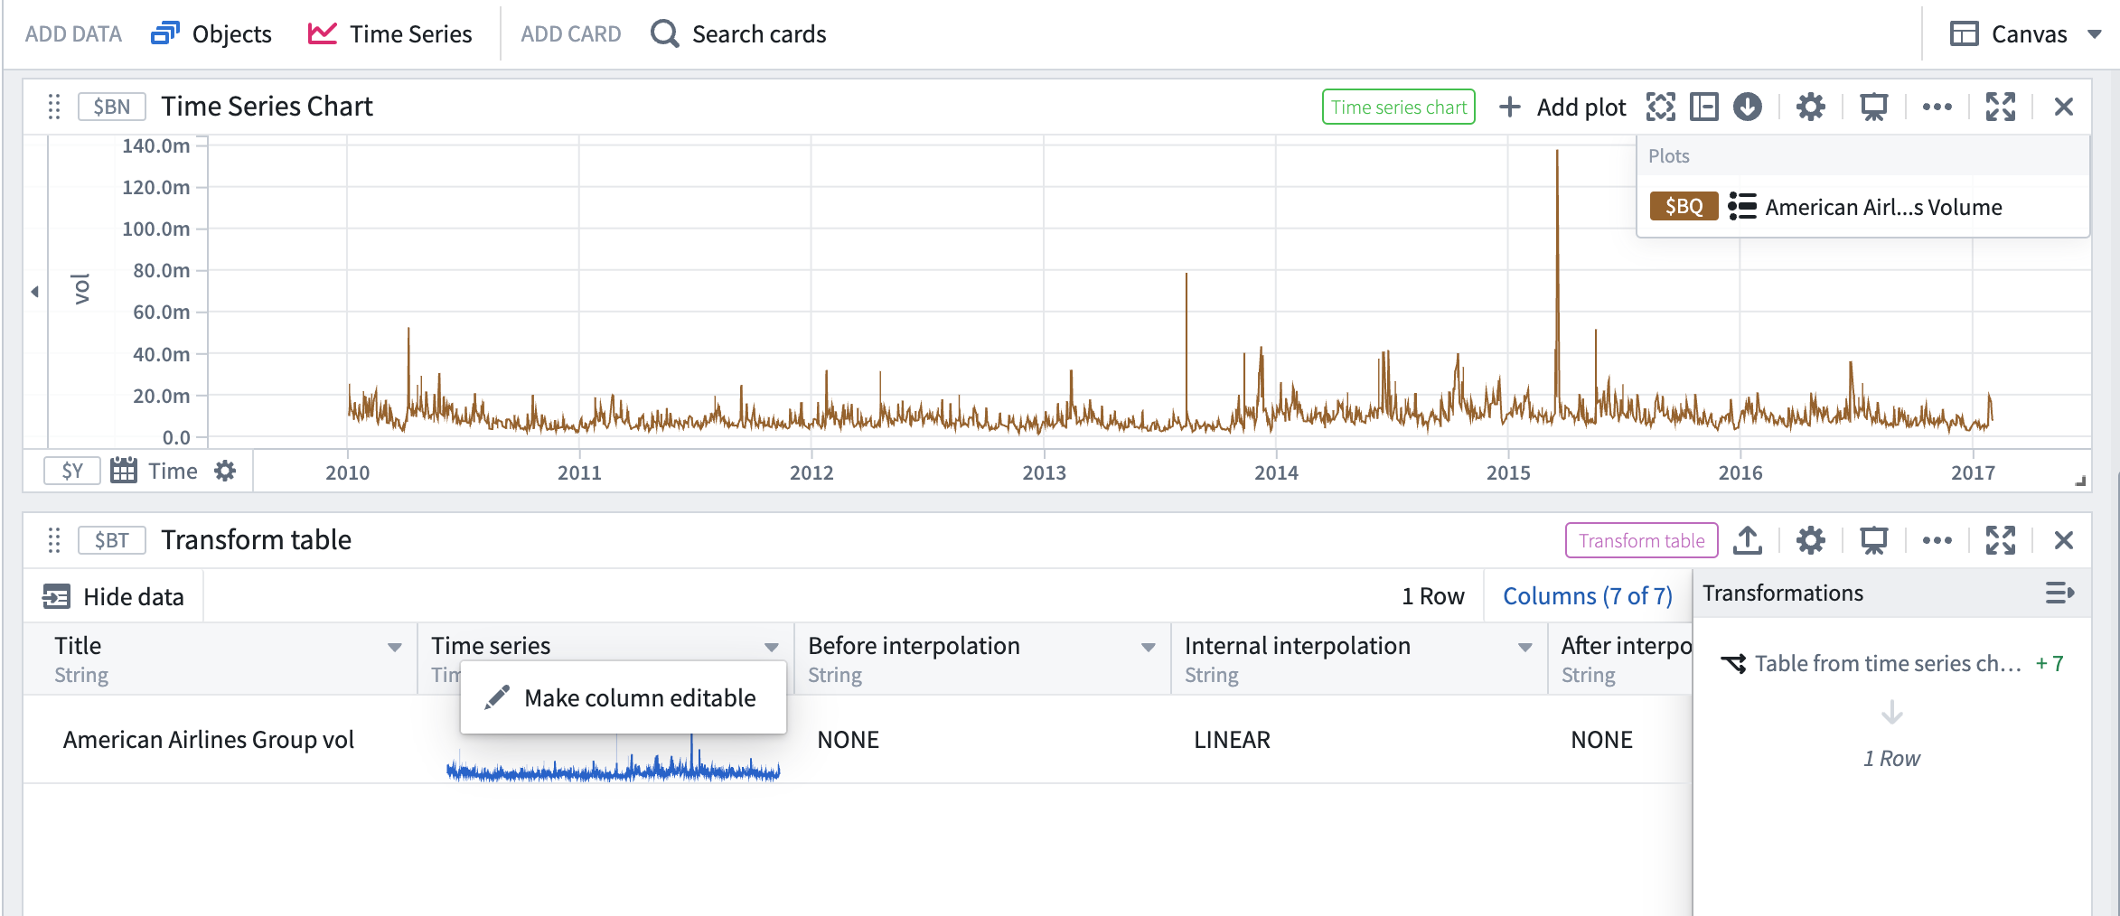
Task: Collapse the y-axis panel arrow
Action: pos(34,291)
